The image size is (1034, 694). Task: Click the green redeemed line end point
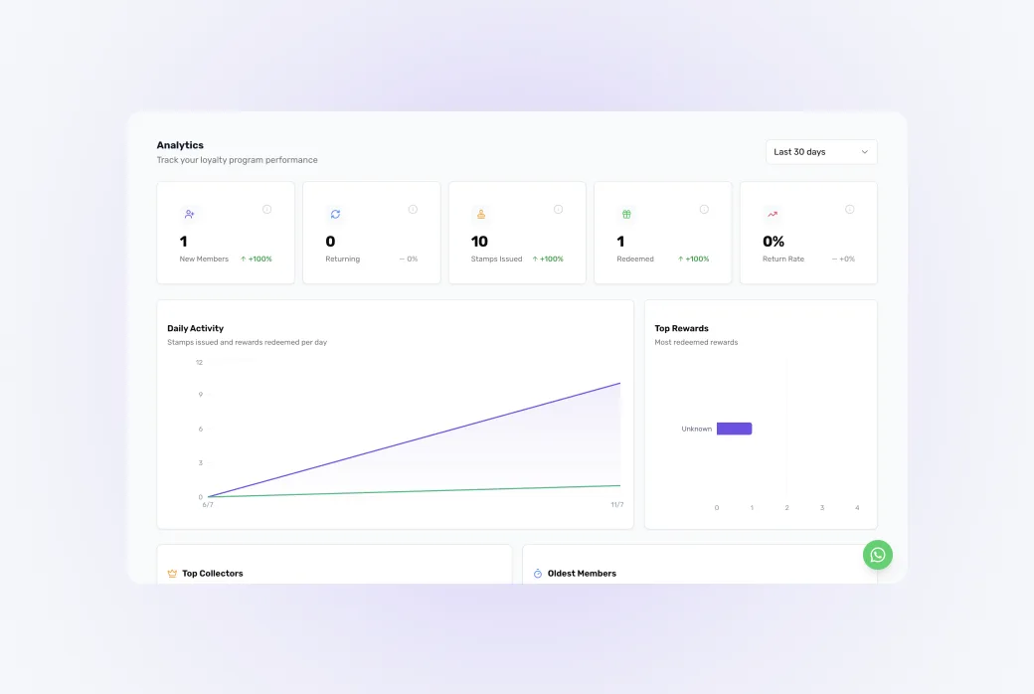[x=619, y=485]
